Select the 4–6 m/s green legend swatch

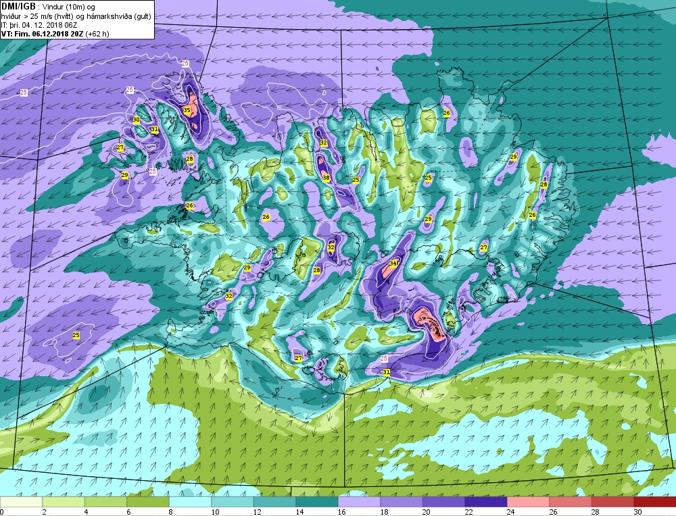(105, 502)
